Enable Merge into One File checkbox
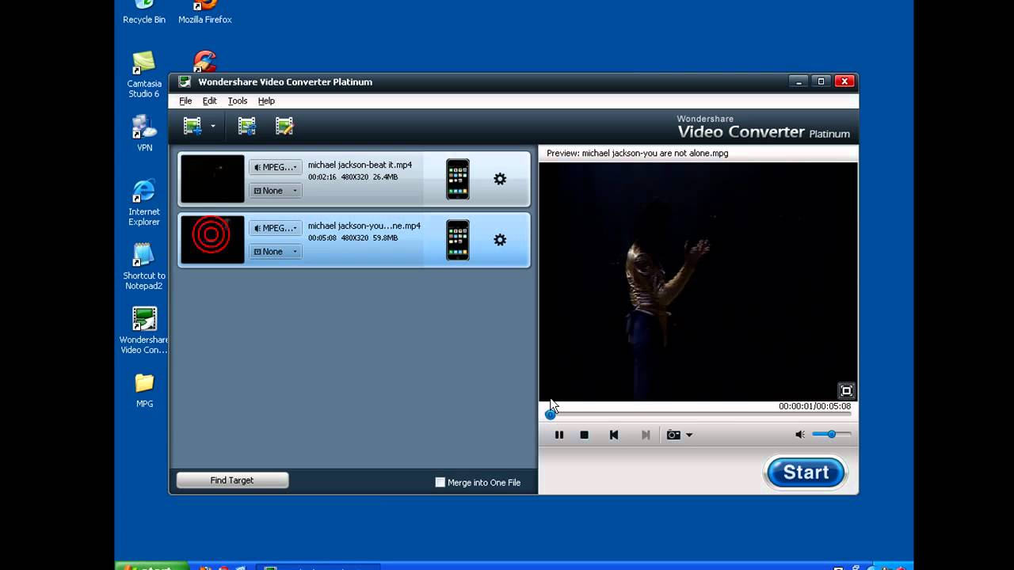The height and width of the screenshot is (570, 1014). [440, 482]
